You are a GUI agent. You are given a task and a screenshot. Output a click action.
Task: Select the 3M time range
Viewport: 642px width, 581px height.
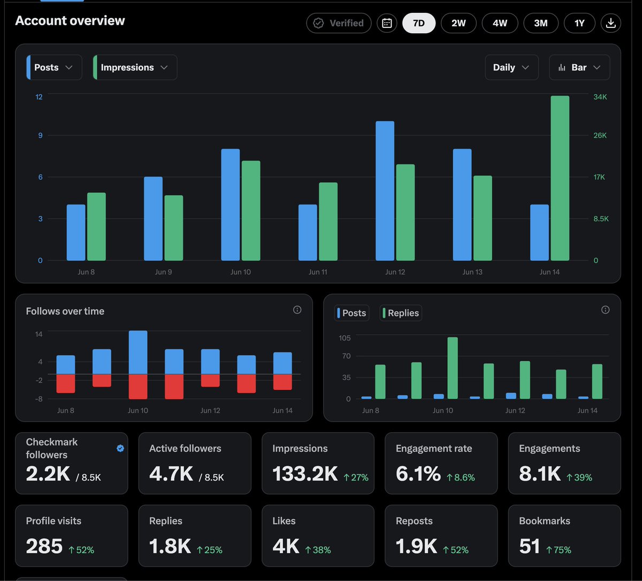pos(541,23)
